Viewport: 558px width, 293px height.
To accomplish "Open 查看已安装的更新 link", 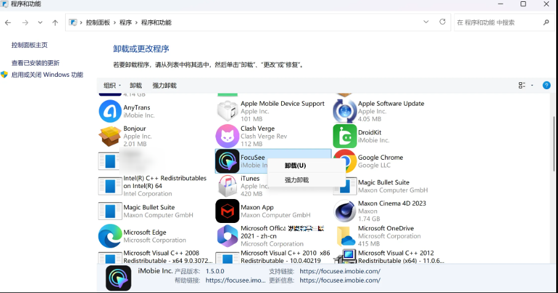I will coord(35,63).
